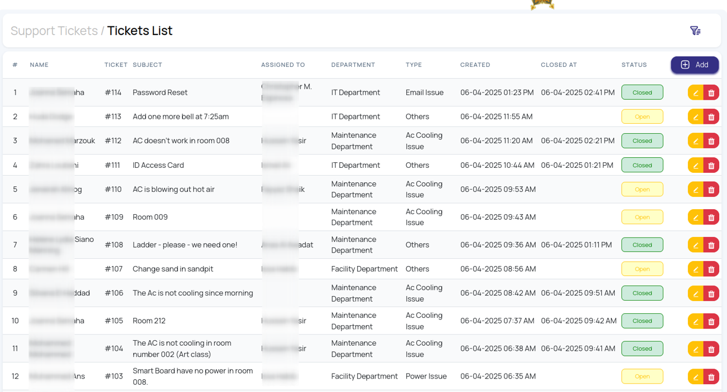The height and width of the screenshot is (392, 727).
Task: Edit ticket #110 AC blowing hot air
Action: pyautogui.click(x=696, y=190)
